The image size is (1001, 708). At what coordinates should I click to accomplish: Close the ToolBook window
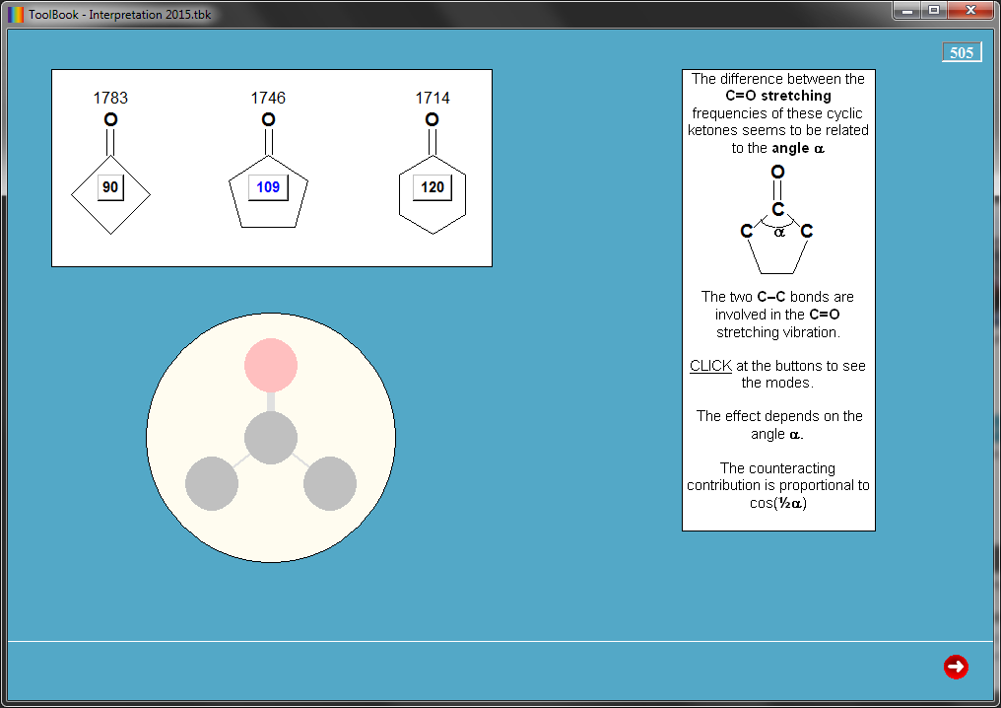(971, 10)
